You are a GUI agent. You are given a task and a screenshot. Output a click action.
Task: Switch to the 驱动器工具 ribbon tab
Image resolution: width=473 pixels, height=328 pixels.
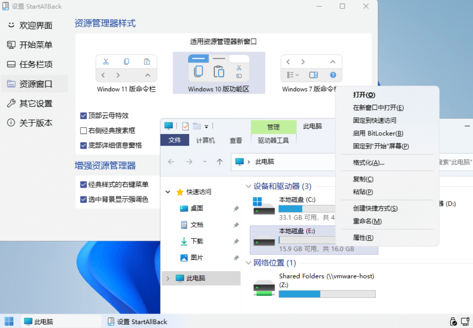(x=274, y=140)
